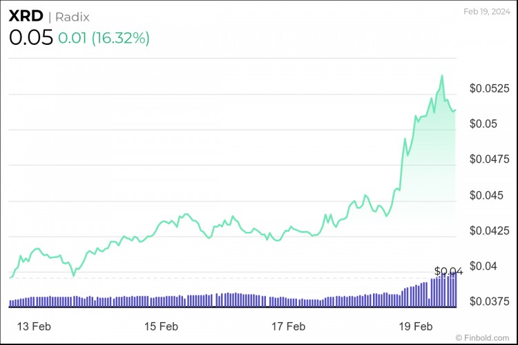
Task: Click the $0.0525 price axis label
Action: coord(490,89)
